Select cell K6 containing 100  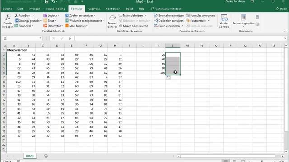(158, 73)
